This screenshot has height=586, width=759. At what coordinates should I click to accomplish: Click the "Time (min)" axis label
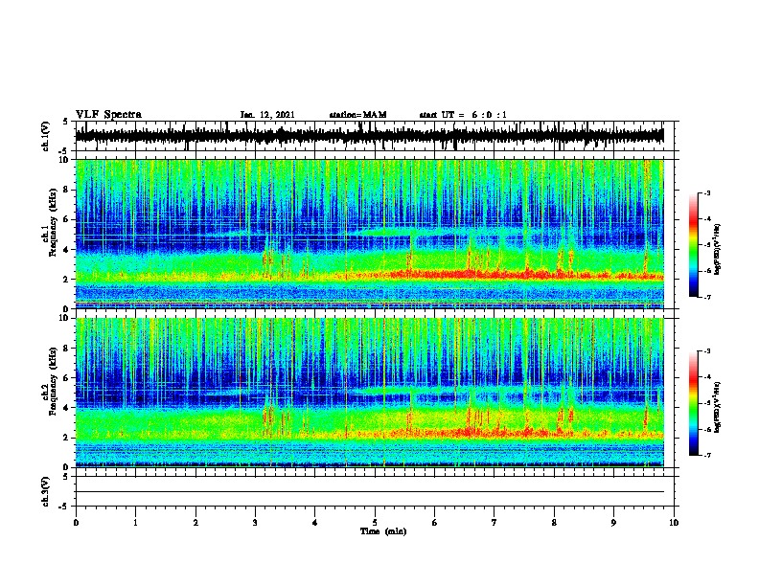point(383,531)
